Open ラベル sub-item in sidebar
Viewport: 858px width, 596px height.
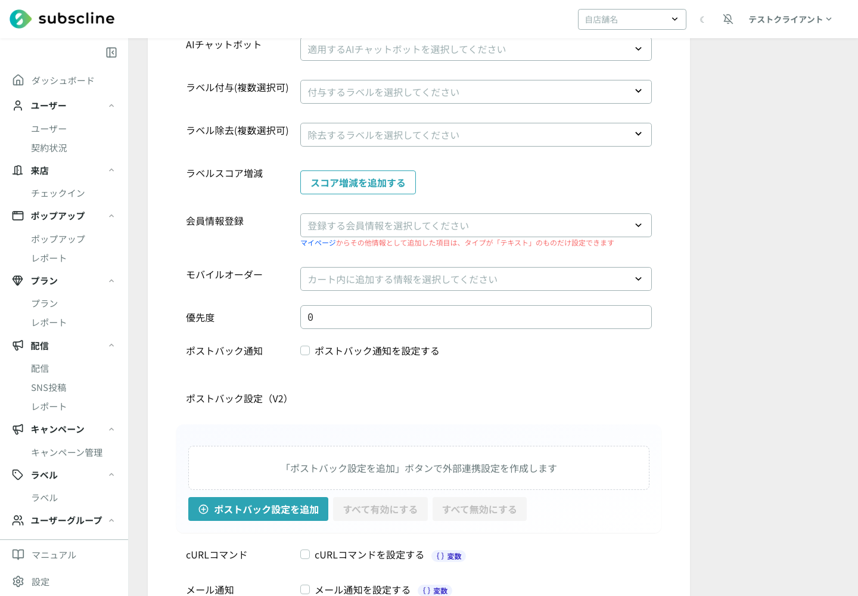(45, 498)
